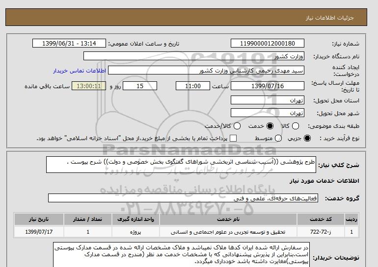The image size is (378, 267).
Task: Click the تعداد / مقدار column header
Action: tap(88, 219)
